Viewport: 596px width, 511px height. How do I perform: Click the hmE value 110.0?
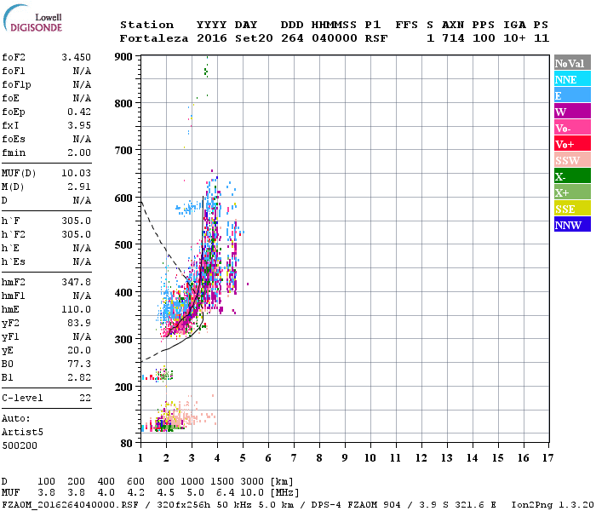[x=76, y=309]
